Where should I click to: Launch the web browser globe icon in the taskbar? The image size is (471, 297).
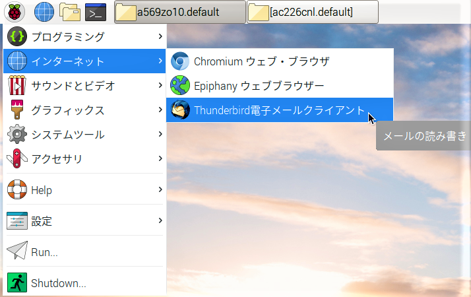pos(44,12)
